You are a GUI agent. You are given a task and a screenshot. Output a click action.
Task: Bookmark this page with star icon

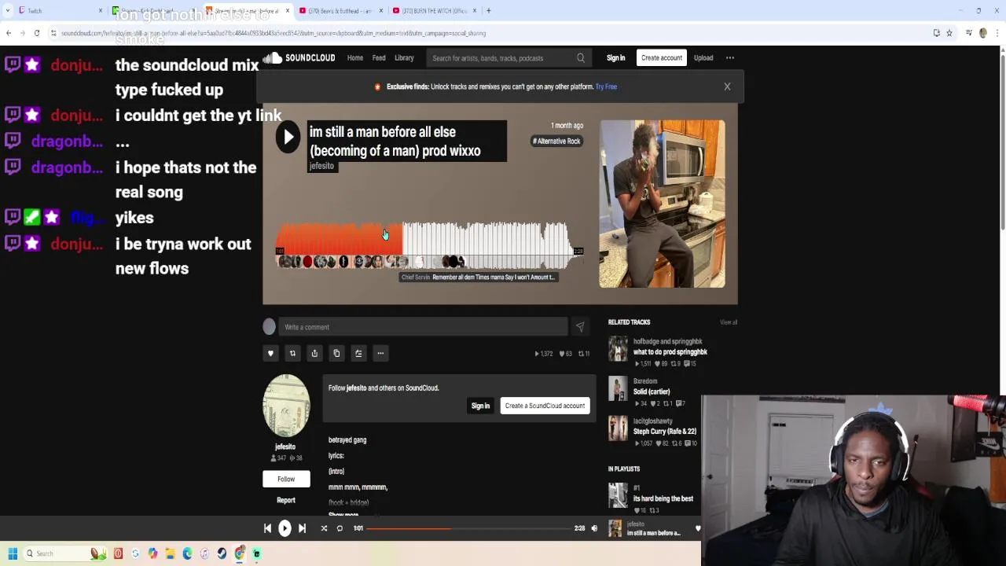coord(949,33)
